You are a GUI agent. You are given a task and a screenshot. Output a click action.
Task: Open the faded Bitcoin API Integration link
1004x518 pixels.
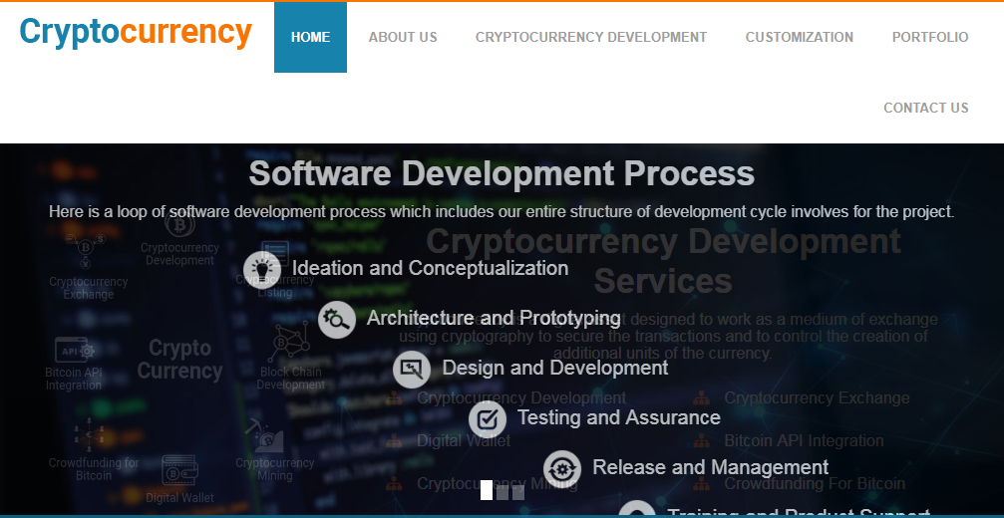(x=804, y=440)
